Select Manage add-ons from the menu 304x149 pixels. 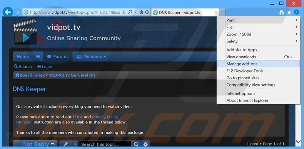[x=258, y=64]
